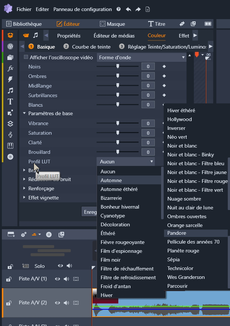Viewport: 230px width, 326px height.
Task: Open the film reel sidebar icon
Action: coord(10,46)
